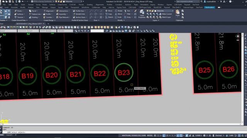Click the Save icon in quick access toolbar
Screen dimensions: 247x138
[x=10, y=2]
